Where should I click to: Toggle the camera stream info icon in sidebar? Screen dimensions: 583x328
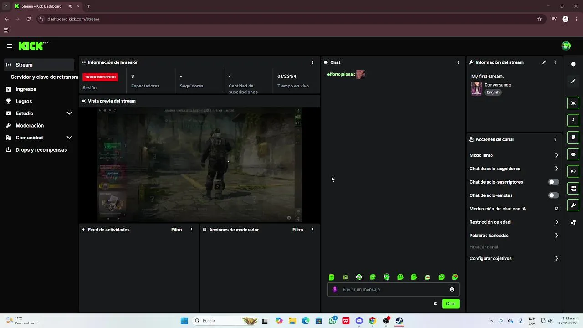[573, 188]
